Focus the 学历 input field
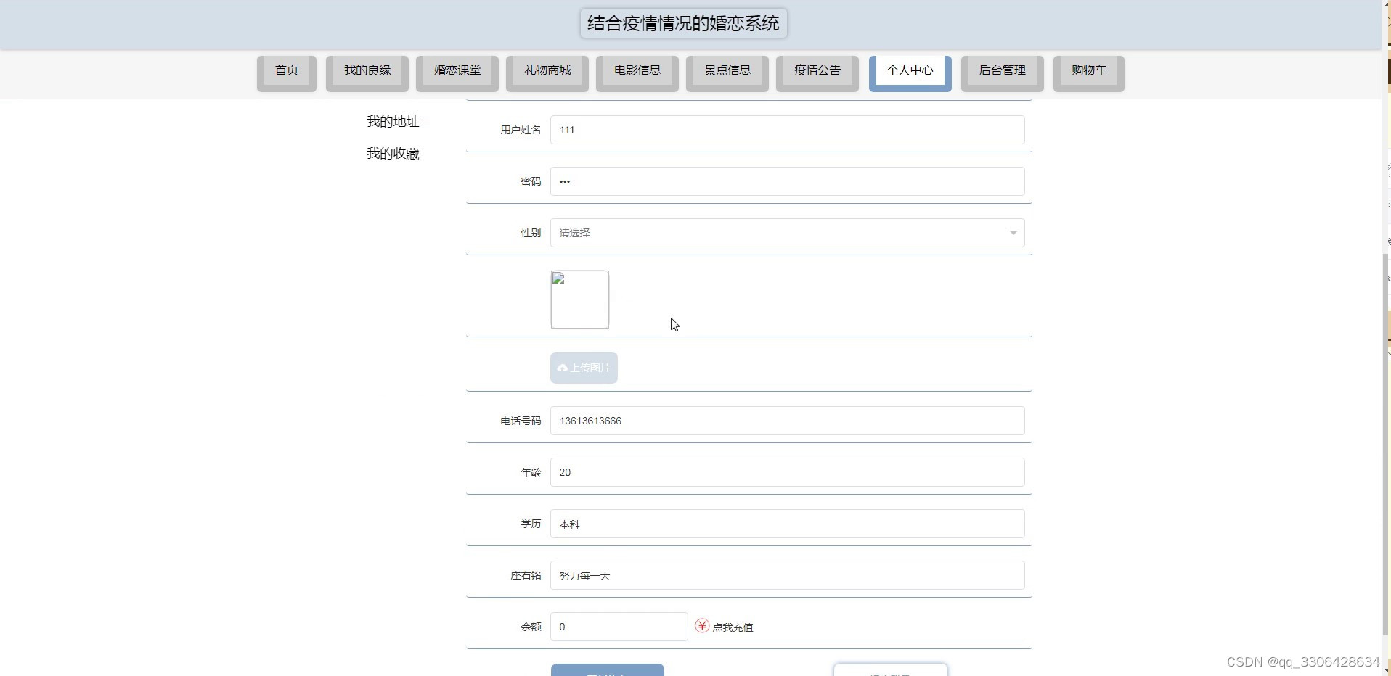Screen dimensions: 1391x676 pos(788,524)
